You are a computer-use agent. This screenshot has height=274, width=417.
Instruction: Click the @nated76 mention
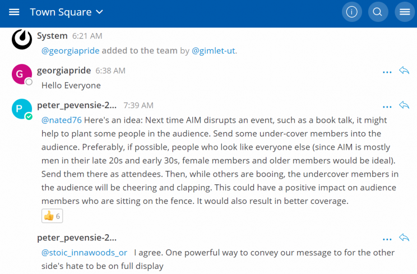[x=62, y=120]
